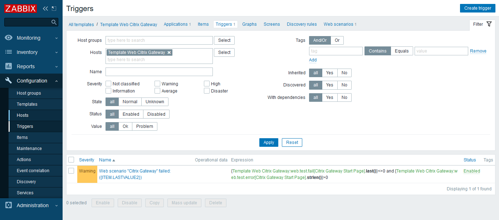The image size is (499, 220).
Task: Click the search magnifier icon
Action: (x=54, y=21)
